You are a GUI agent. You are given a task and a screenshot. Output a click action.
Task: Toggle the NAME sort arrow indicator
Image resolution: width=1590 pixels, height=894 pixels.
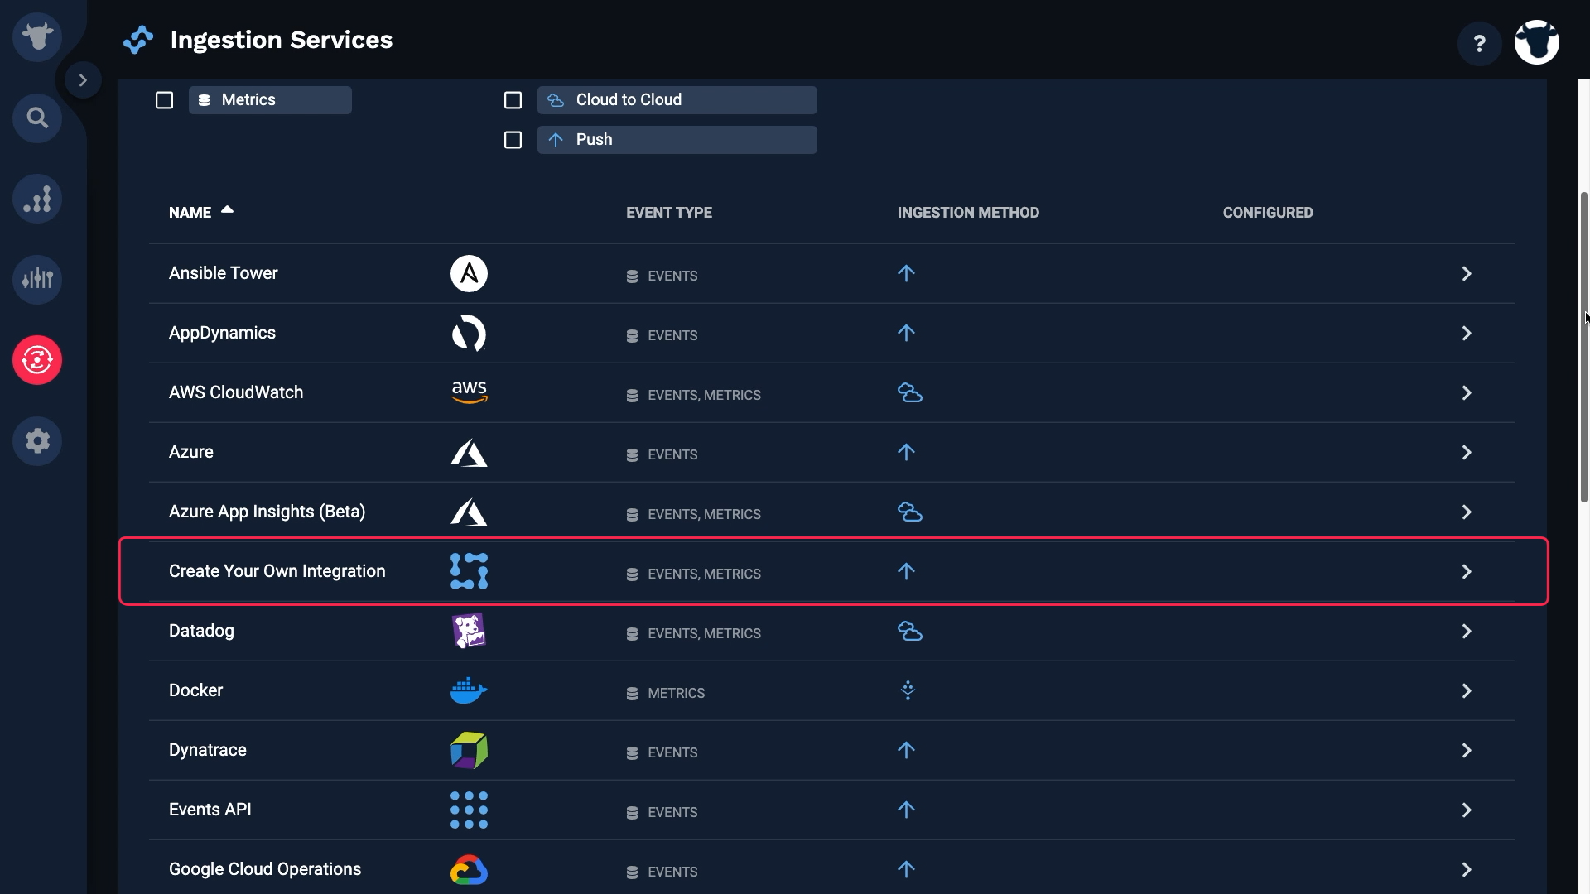click(x=227, y=210)
